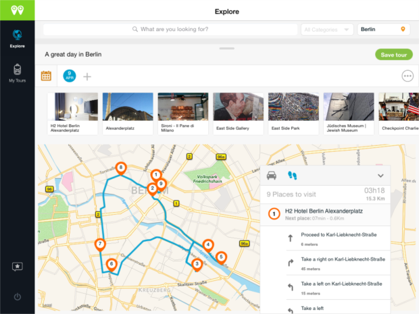
Task: Select the 9 APR day badge
Action: point(69,76)
